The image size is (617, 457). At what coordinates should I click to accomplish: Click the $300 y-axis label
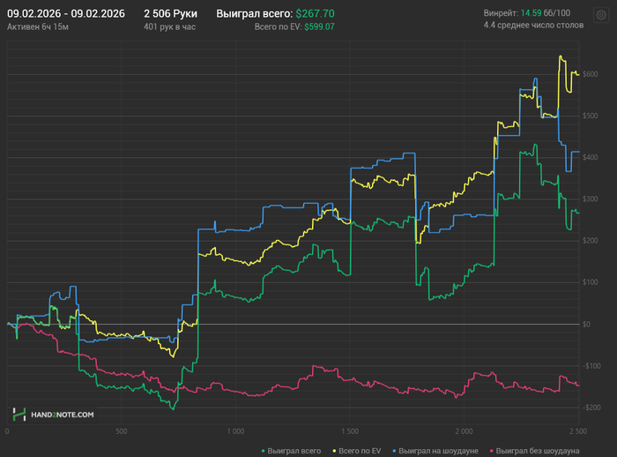[591, 199]
